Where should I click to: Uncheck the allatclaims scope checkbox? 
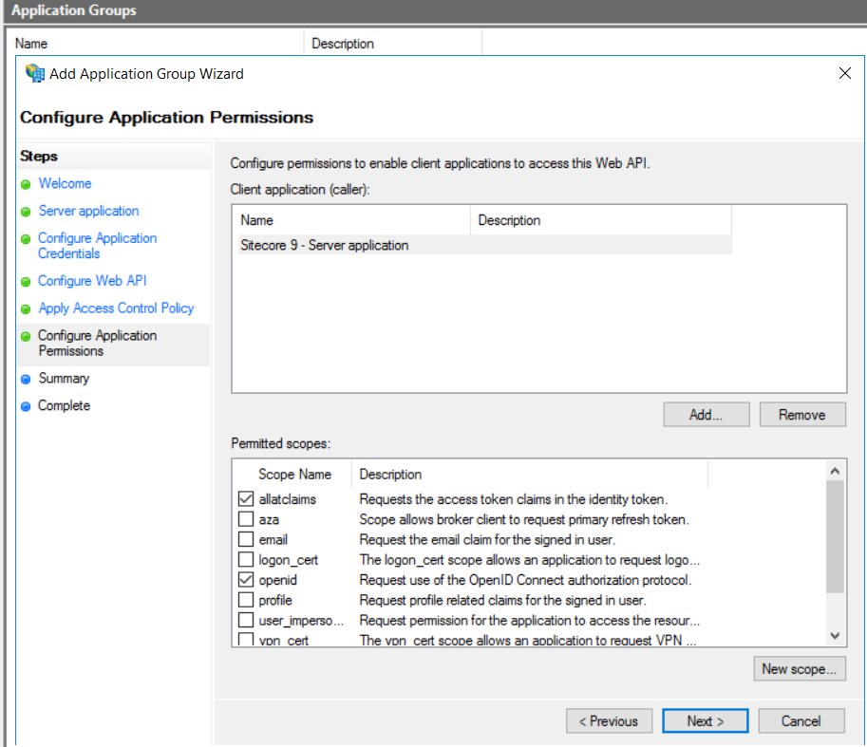[246, 498]
